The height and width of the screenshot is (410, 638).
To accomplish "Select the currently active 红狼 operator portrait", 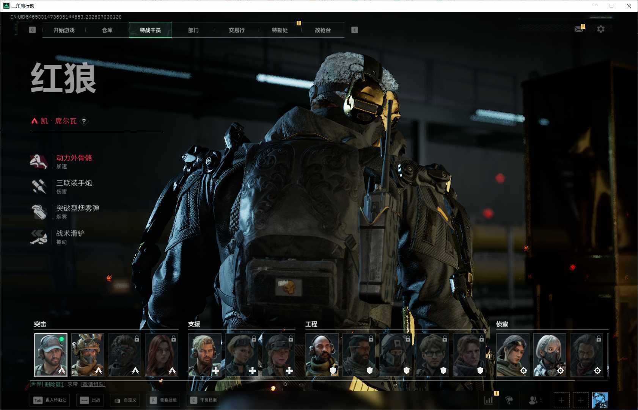I will (x=51, y=355).
